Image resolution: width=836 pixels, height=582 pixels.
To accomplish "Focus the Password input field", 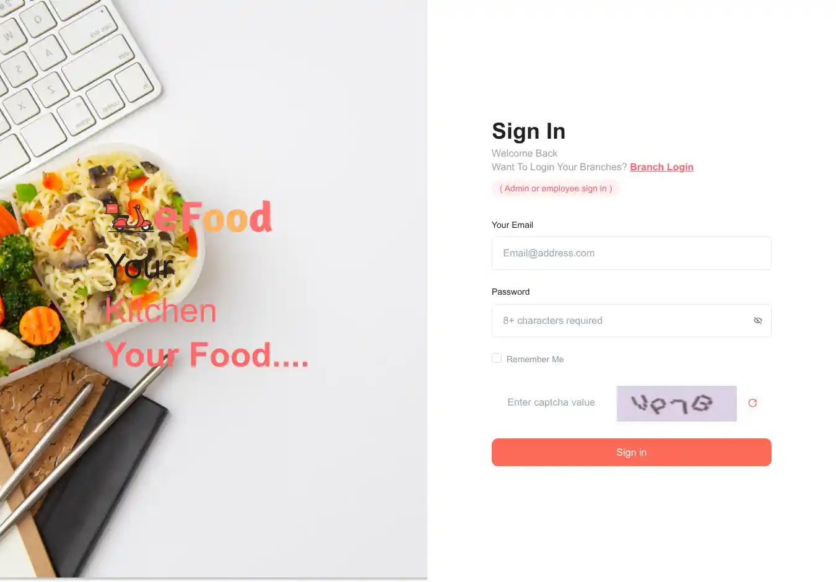I will click(632, 321).
